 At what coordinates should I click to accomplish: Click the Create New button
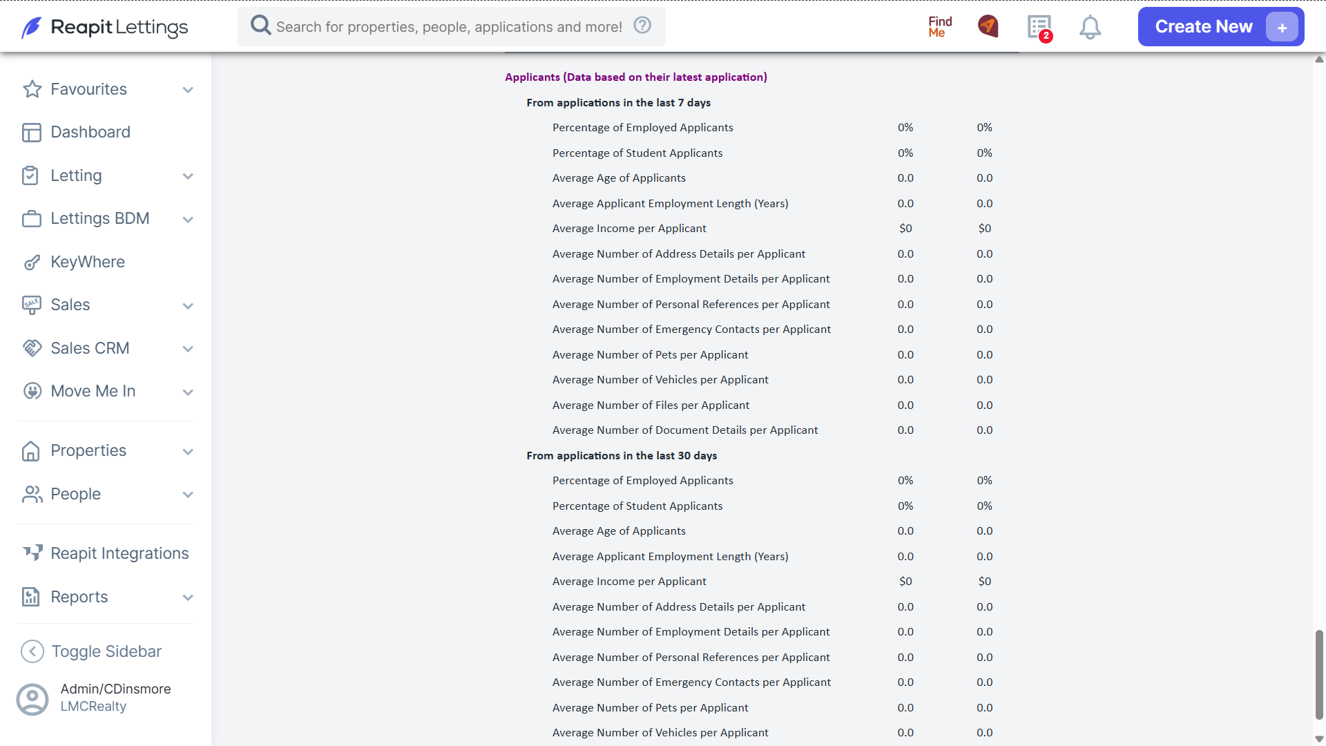point(1221,27)
